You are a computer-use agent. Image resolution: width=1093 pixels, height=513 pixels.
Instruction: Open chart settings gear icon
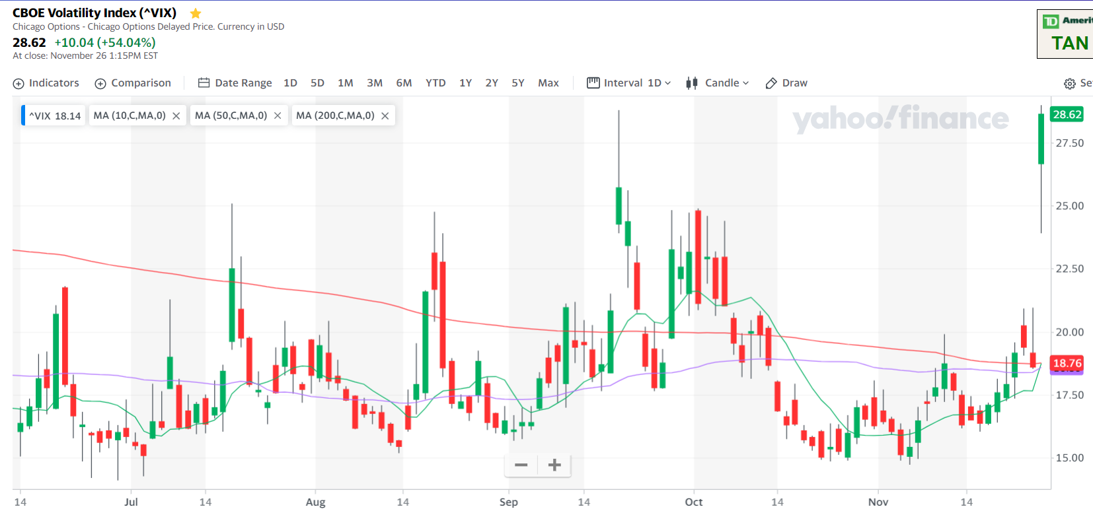[x=1070, y=84]
